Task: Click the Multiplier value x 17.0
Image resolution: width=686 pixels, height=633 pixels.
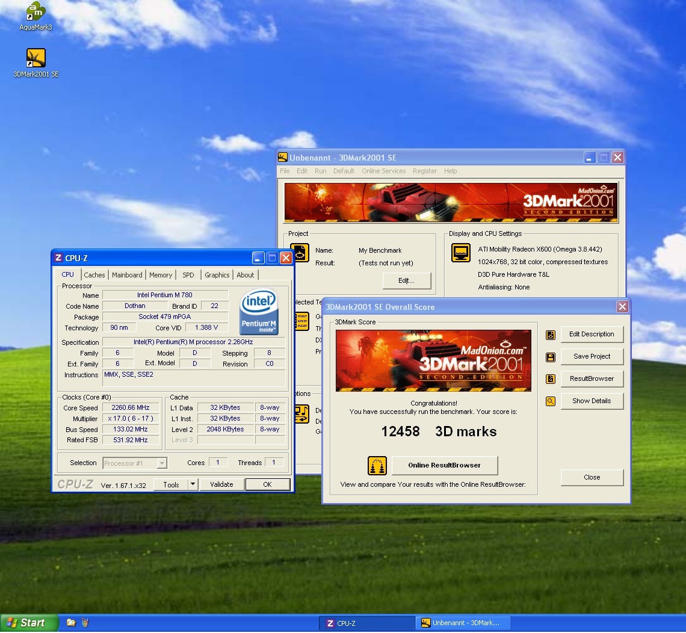Action: pyautogui.click(x=131, y=419)
